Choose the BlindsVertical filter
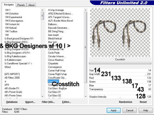This screenshot has width=154, height=115. point(55,39)
